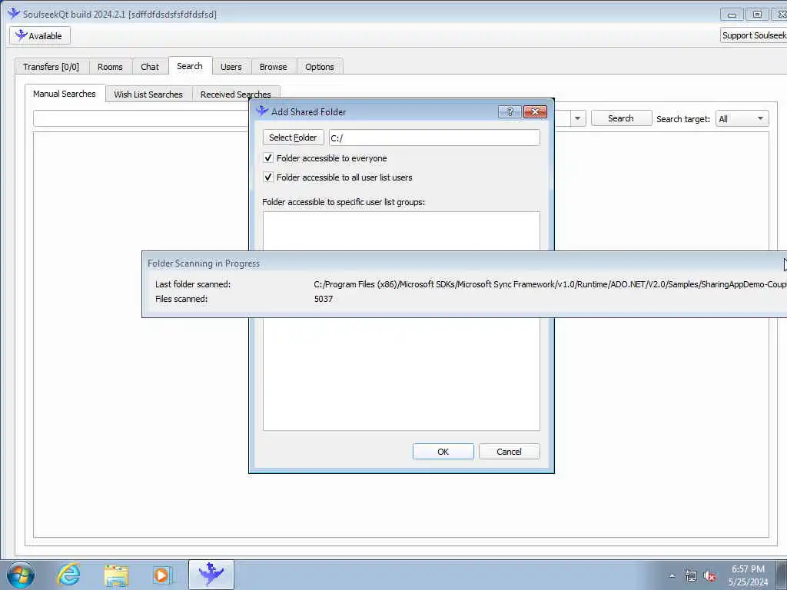Image resolution: width=787 pixels, height=590 pixels.
Task: Launch Internet Explorer from taskbar
Action: pos(68,575)
